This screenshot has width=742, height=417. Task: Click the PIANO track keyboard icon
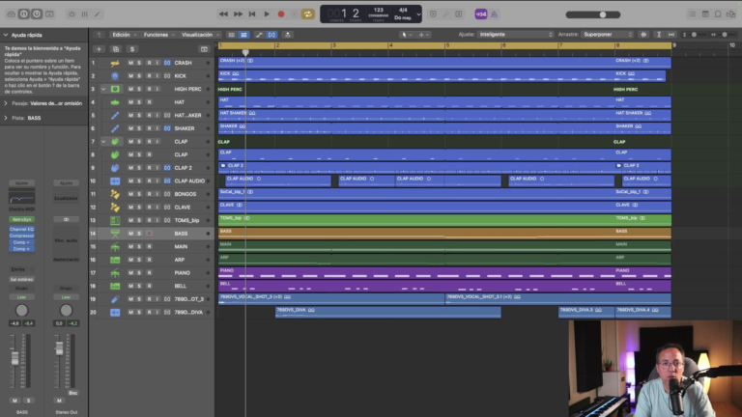pos(115,273)
